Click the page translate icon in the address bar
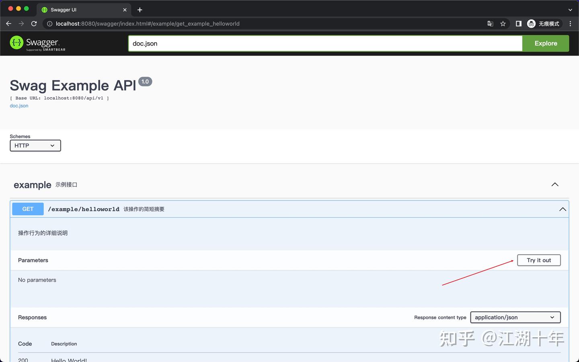This screenshot has width=579, height=362. click(490, 24)
